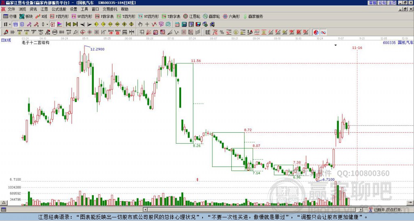Click the calculator toolbar icon

184,25
